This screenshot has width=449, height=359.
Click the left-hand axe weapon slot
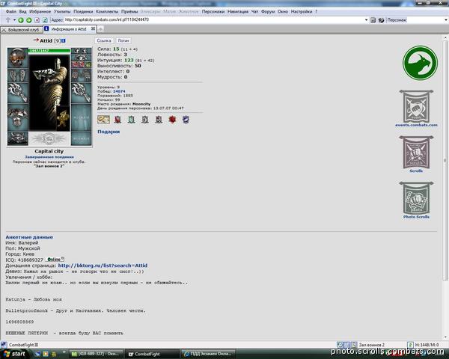tap(18, 93)
